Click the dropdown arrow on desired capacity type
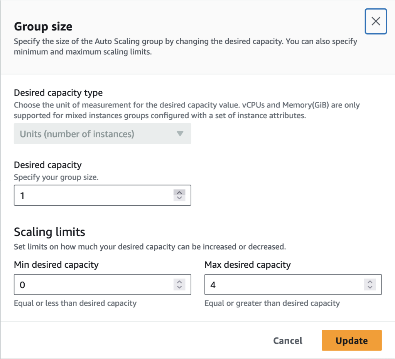The height and width of the screenshot is (359, 395). coord(180,134)
